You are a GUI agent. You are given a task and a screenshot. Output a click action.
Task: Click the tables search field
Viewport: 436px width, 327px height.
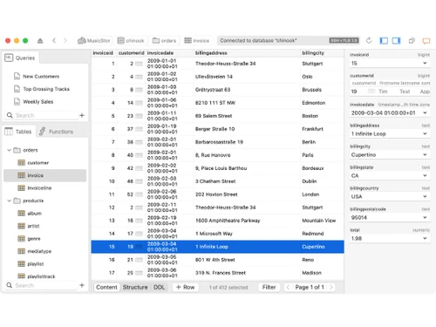(42, 285)
